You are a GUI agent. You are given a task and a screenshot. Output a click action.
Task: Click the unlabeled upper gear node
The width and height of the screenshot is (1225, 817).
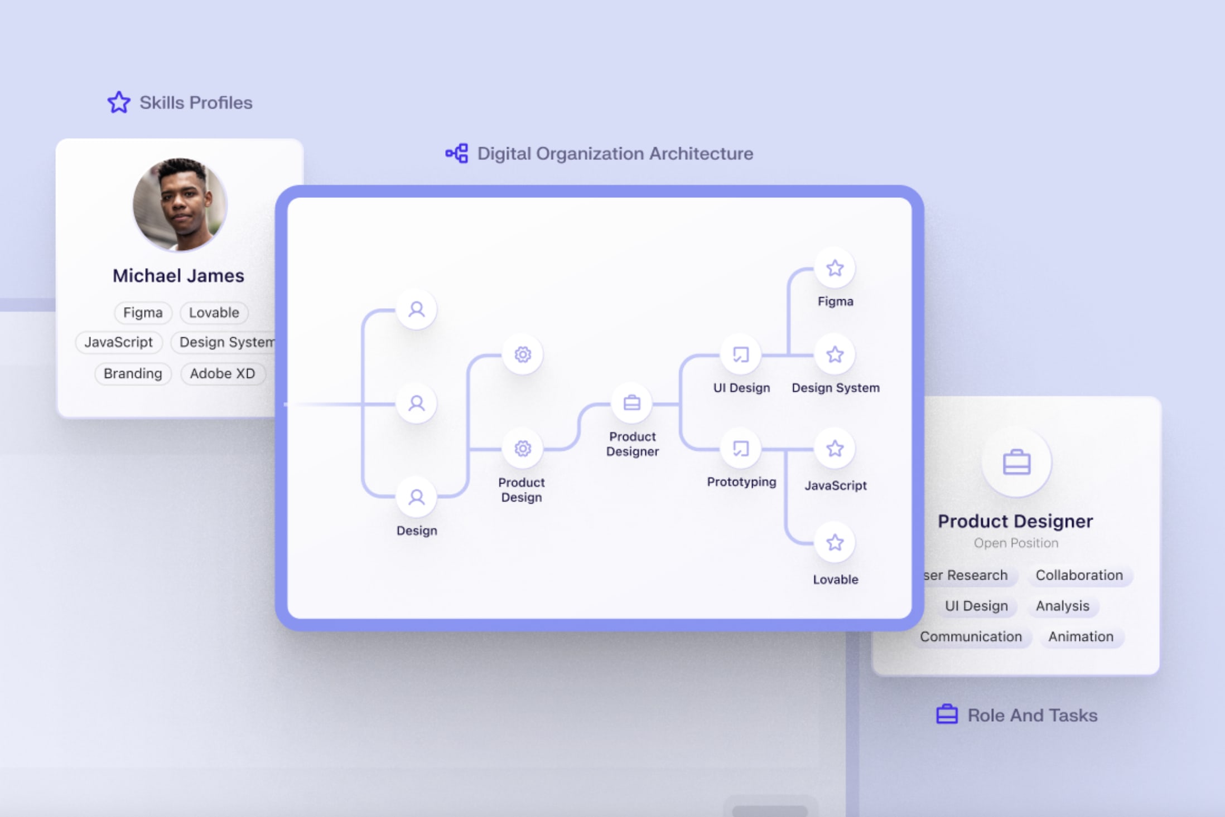pos(523,354)
